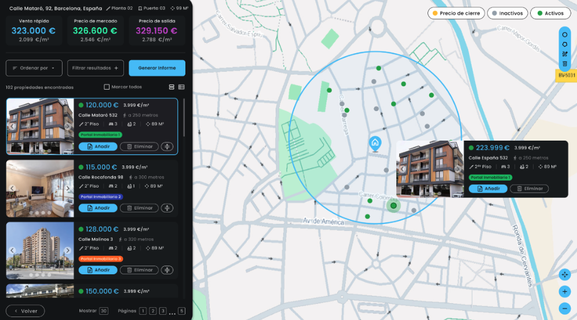The image size is (577, 320).
Task: Switch to list view layout icon
Action: tap(181, 87)
